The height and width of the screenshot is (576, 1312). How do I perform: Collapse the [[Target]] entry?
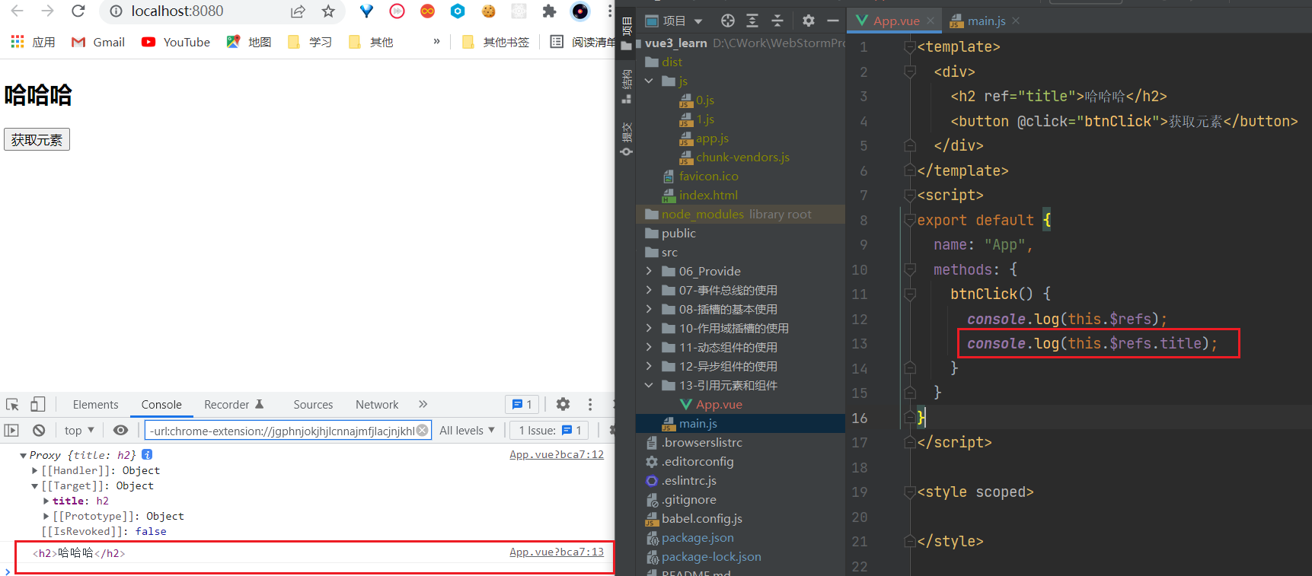click(x=35, y=485)
